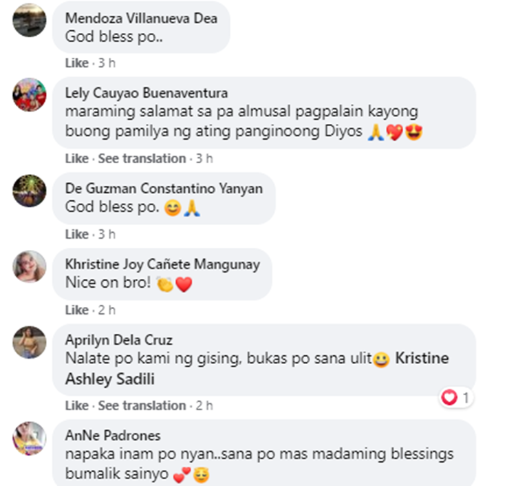Like Mendoza Villanueva Dea's comment
This screenshot has height=486, width=516.
[77, 63]
